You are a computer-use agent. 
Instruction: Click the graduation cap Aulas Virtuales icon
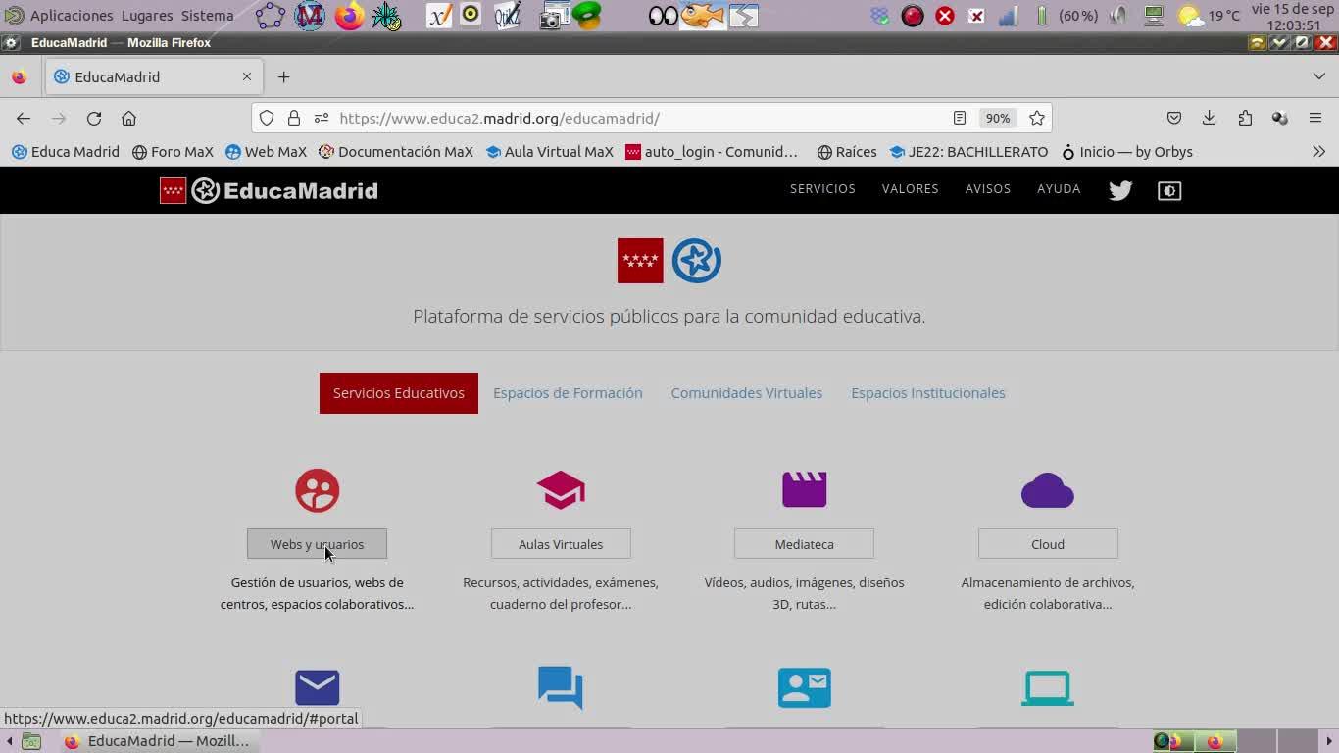[x=561, y=490]
